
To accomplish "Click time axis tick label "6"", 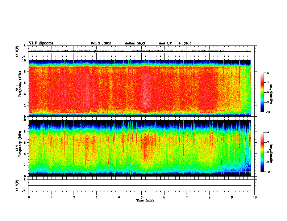I will pos(165,197).
